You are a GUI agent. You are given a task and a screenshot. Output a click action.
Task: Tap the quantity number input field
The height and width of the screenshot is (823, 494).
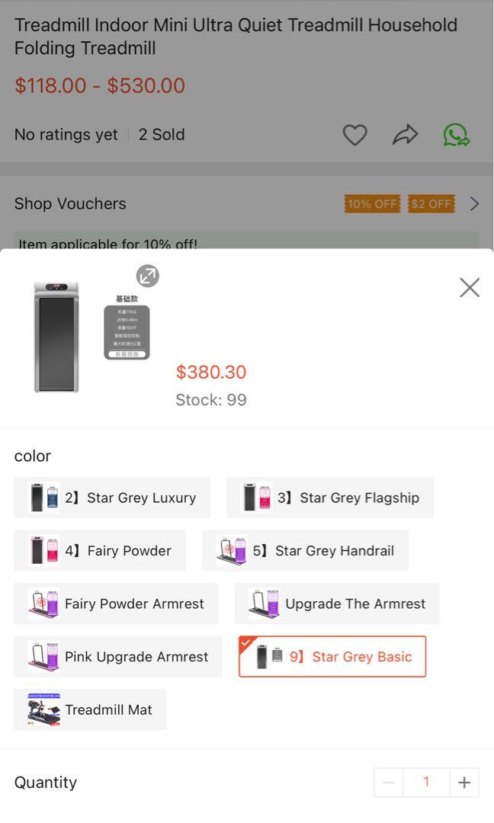tap(426, 783)
